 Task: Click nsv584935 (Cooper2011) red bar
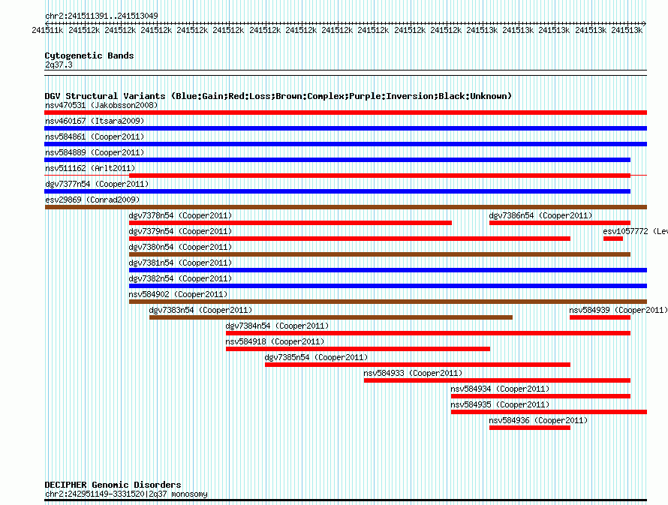(549, 412)
